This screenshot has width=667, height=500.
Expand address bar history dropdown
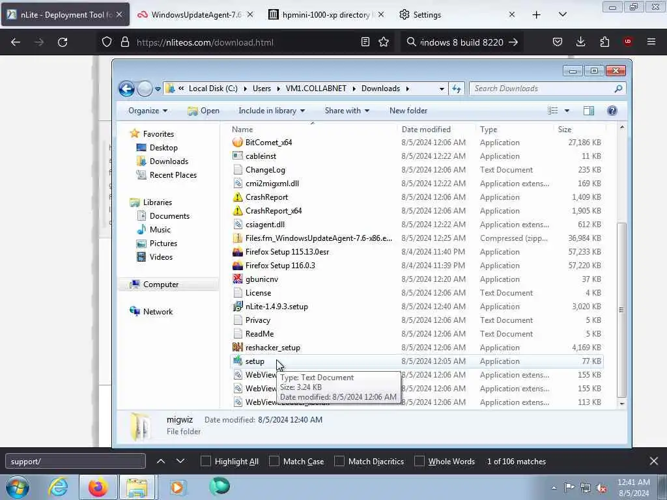[x=442, y=89]
